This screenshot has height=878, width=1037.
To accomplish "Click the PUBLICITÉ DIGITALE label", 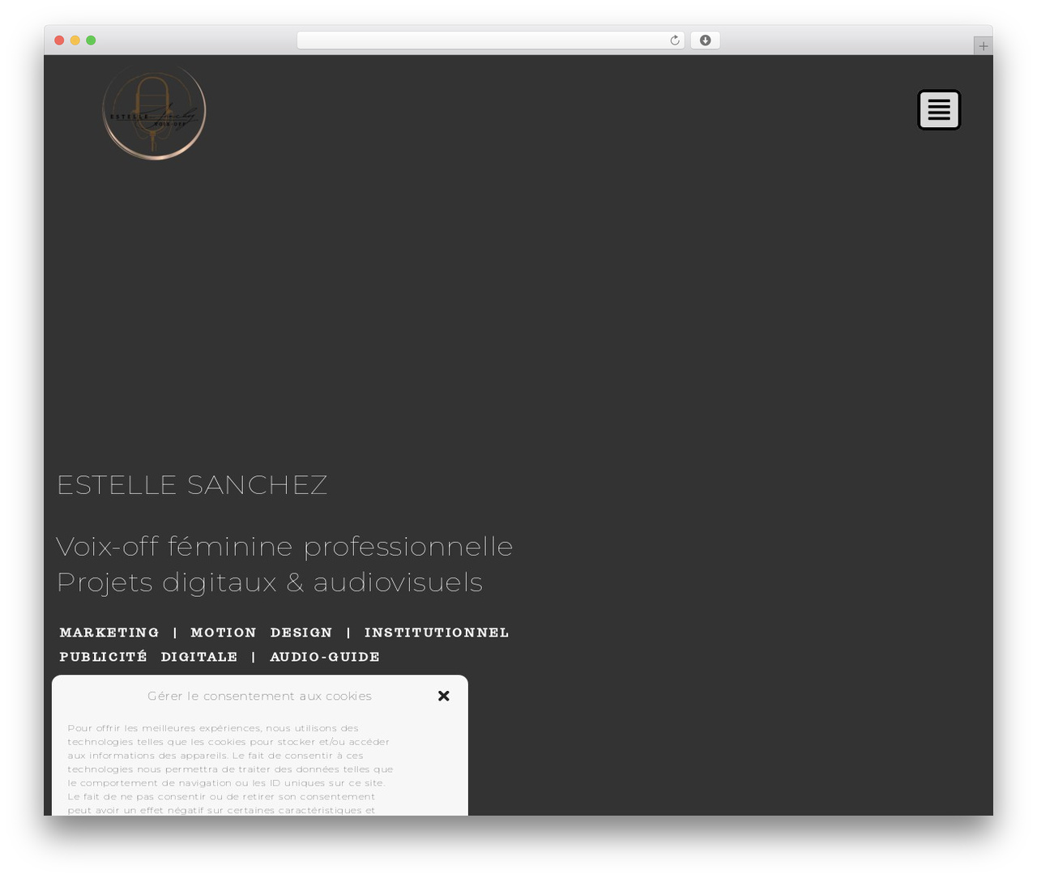I will pos(148,657).
